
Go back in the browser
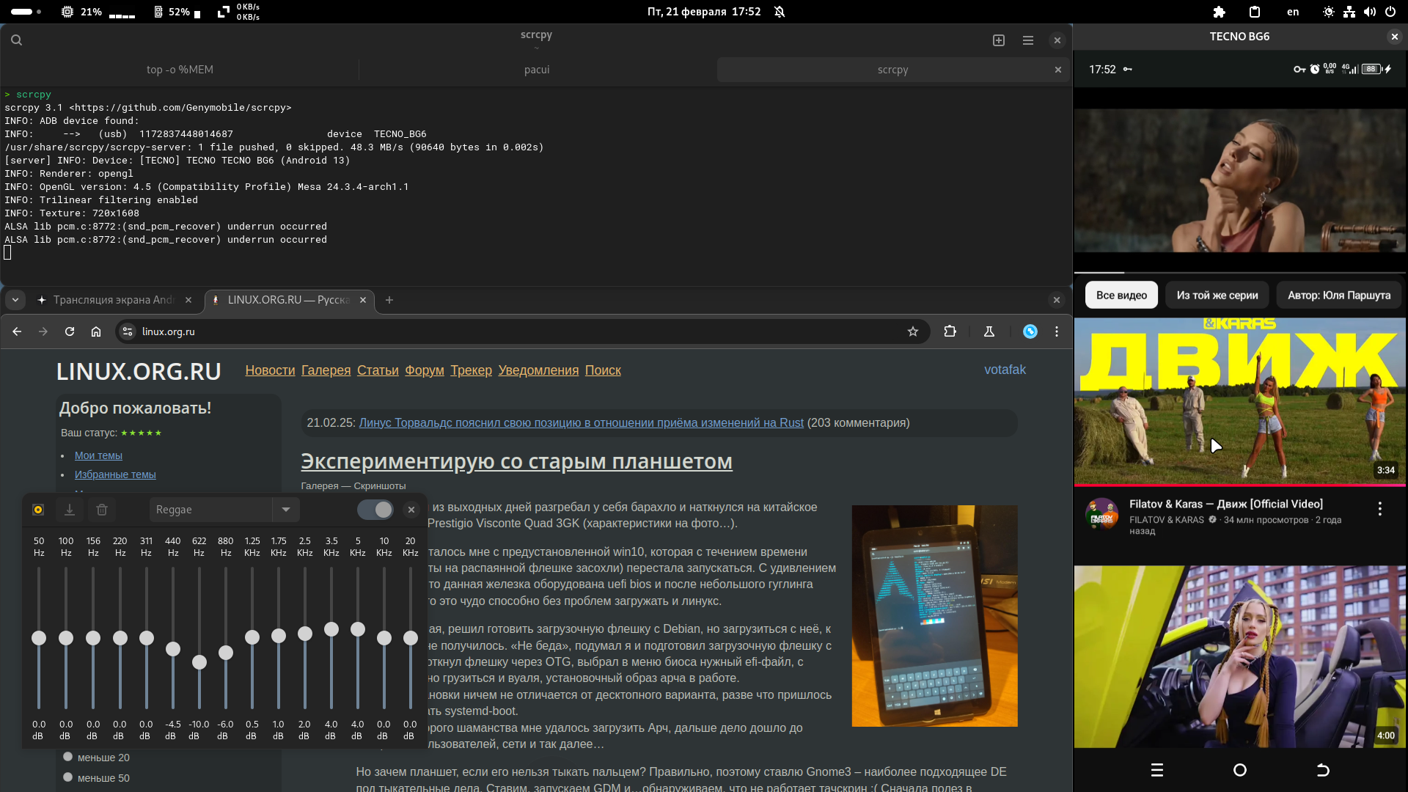(17, 331)
